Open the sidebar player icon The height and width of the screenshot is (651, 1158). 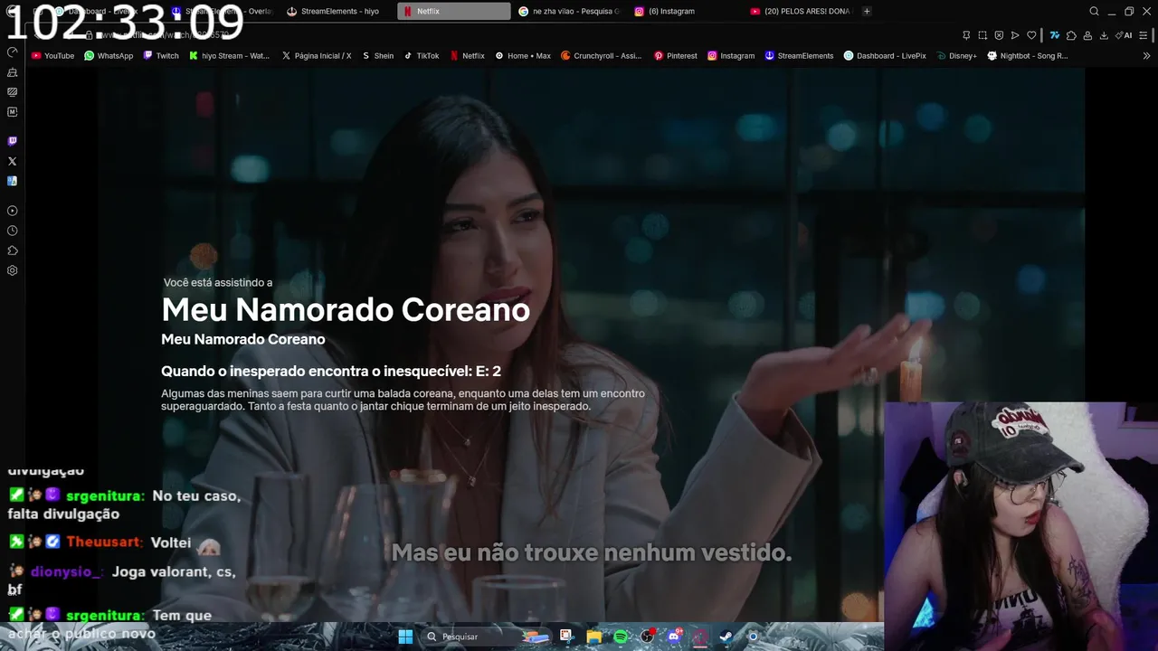pyautogui.click(x=12, y=211)
